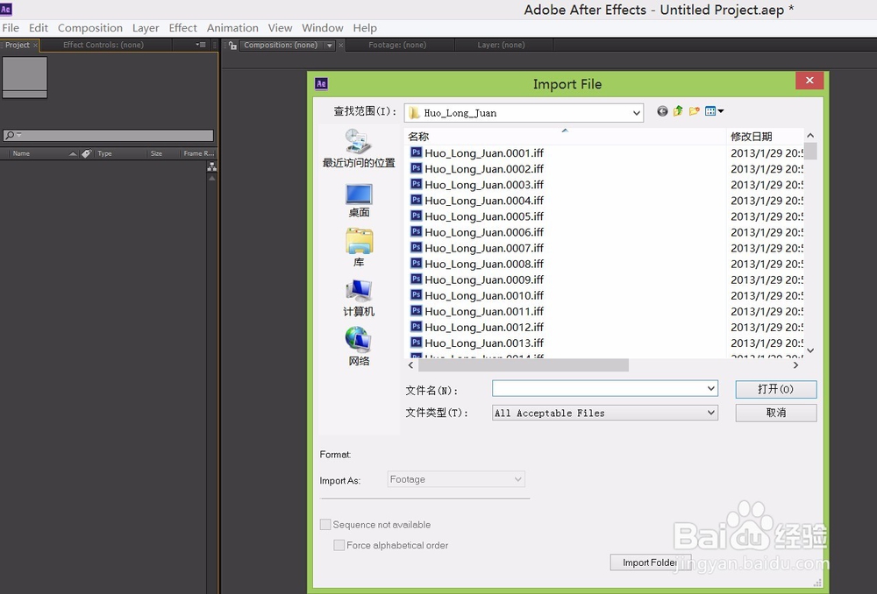Viewport: 877px width, 594px height.
Task: Click the file list scroll right arrow
Action: click(795, 364)
